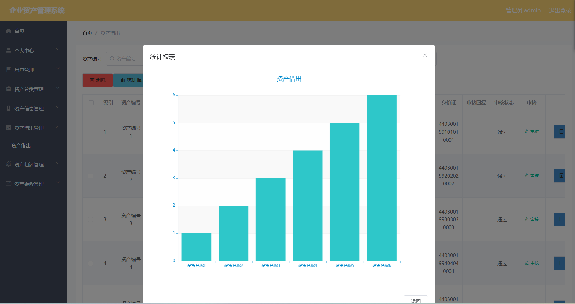Click the blue detail icon in row 3
The width and height of the screenshot is (575, 304).
561,219
